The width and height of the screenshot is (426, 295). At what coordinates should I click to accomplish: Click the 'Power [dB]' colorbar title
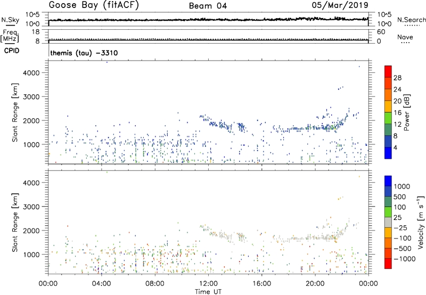(x=407, y=112)
